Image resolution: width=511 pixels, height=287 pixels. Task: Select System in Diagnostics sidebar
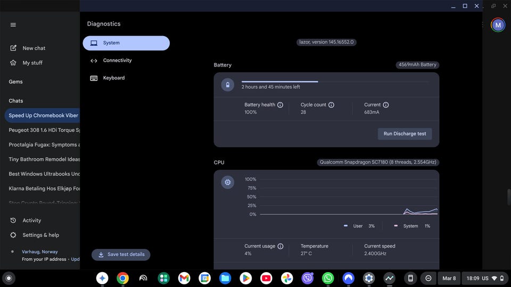coord(126,43)
